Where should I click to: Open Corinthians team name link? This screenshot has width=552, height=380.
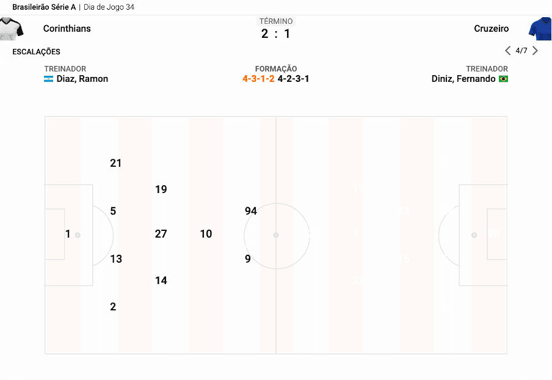coord(67,29)
